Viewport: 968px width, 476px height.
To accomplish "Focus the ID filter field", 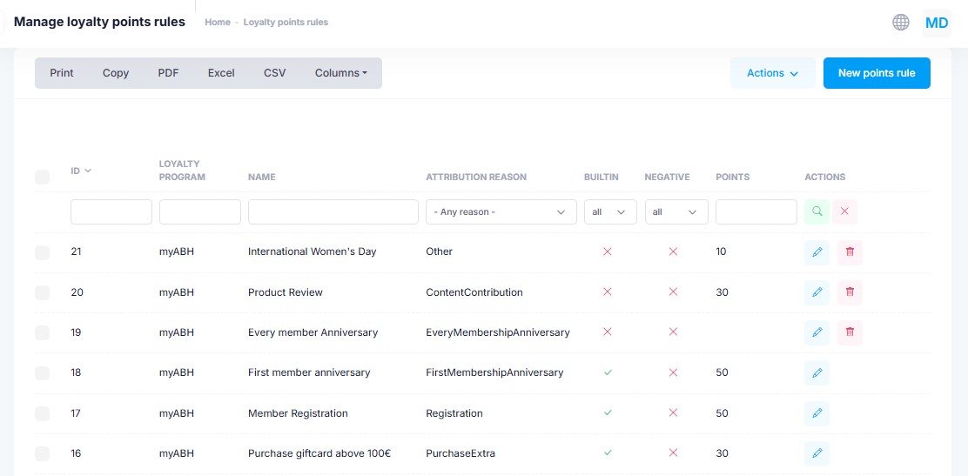I will pyautogui.click(x=111, y=211).
